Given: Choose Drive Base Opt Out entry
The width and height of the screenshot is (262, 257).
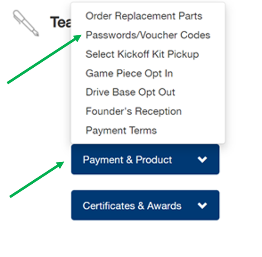Looking at the screenshot, I should (130, 92).
